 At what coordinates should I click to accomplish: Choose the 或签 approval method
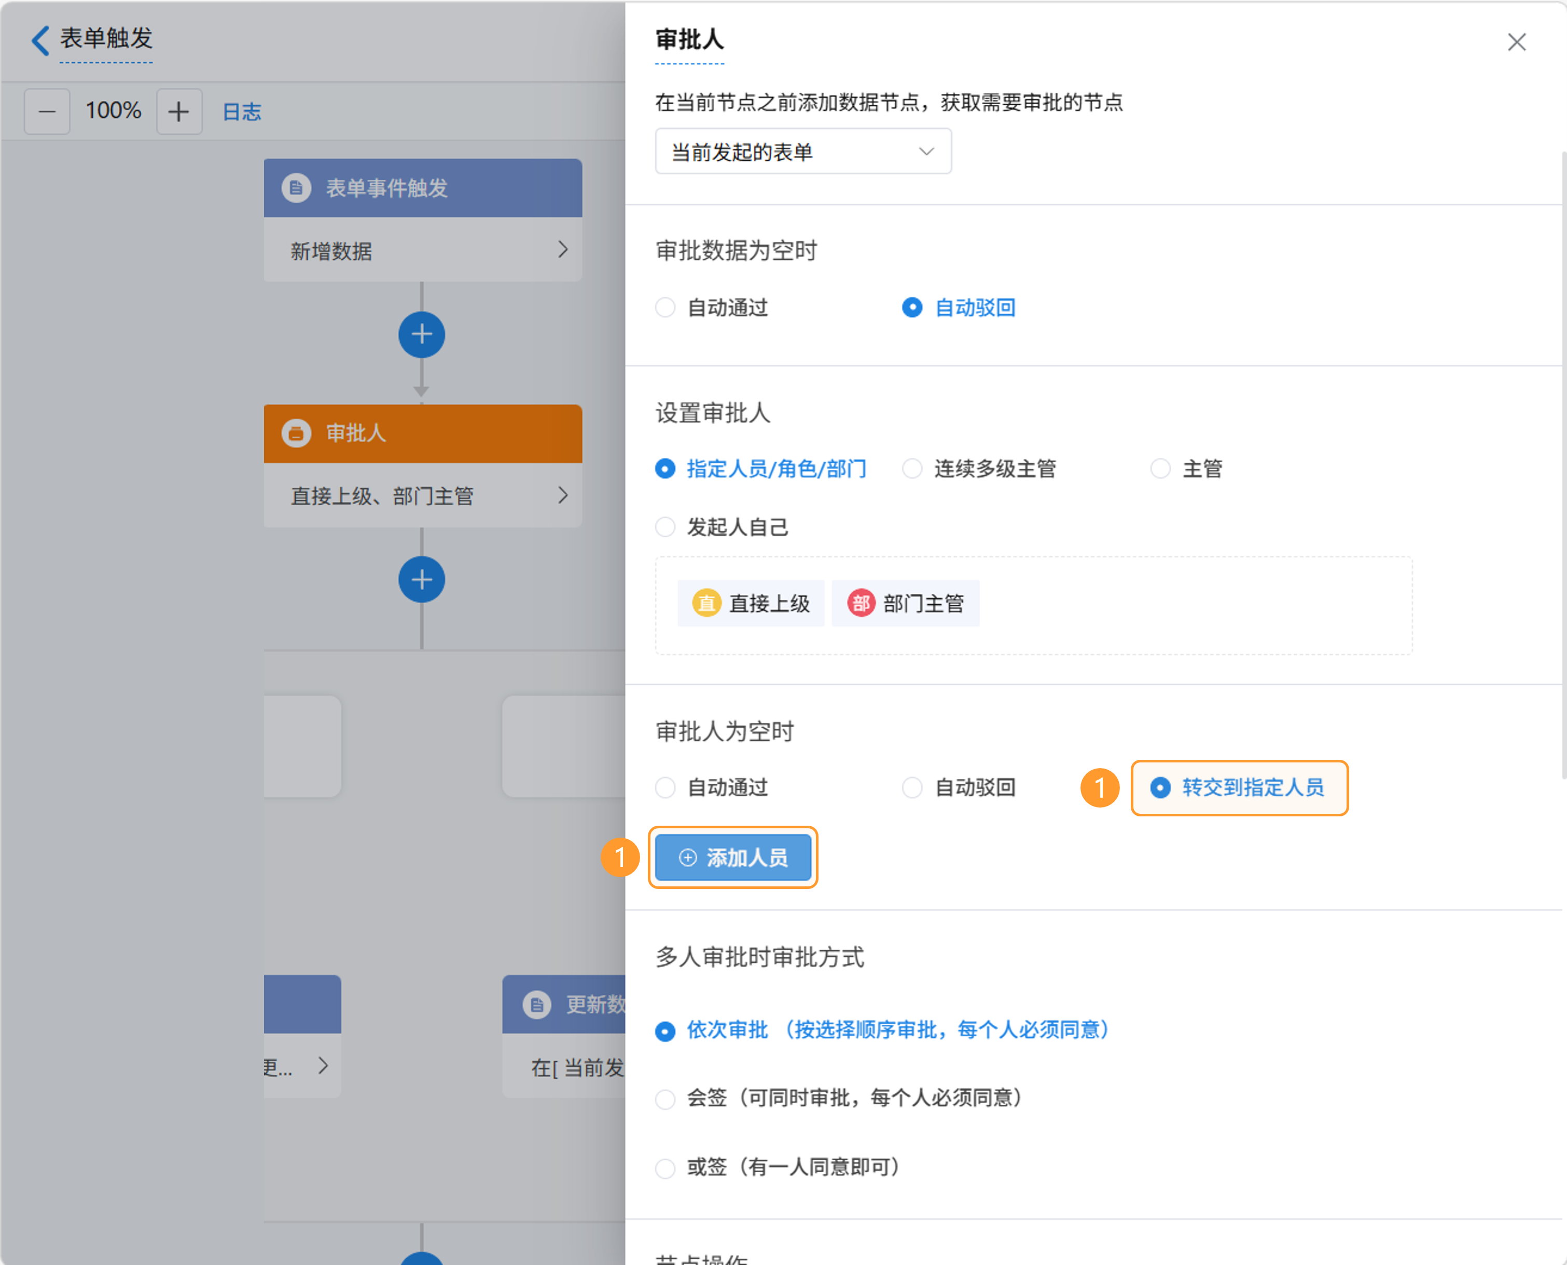click(x=665, y=1167)
